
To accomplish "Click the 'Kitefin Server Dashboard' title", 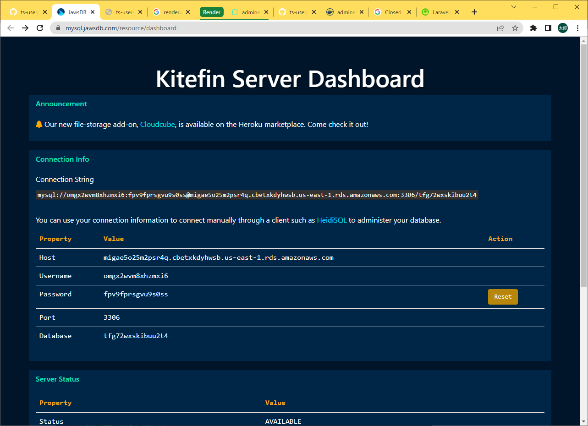I will click(x=290, y=79).
